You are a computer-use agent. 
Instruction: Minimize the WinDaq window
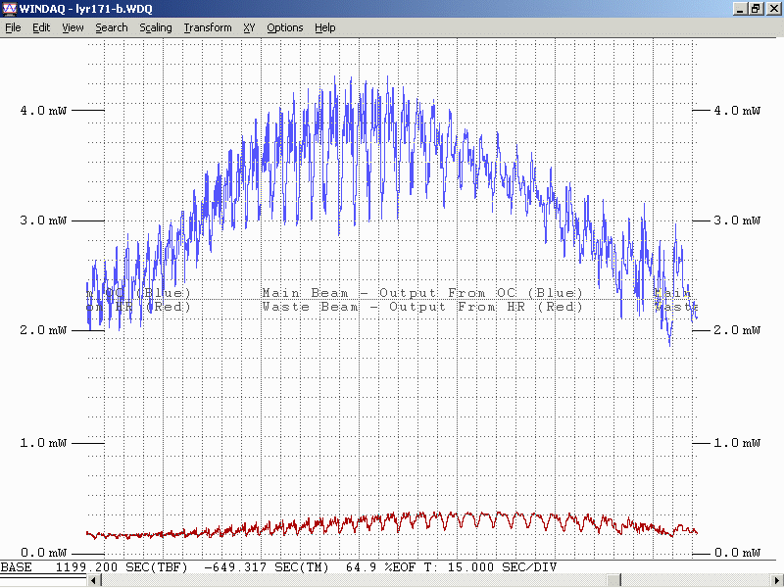tap(740, 9)
